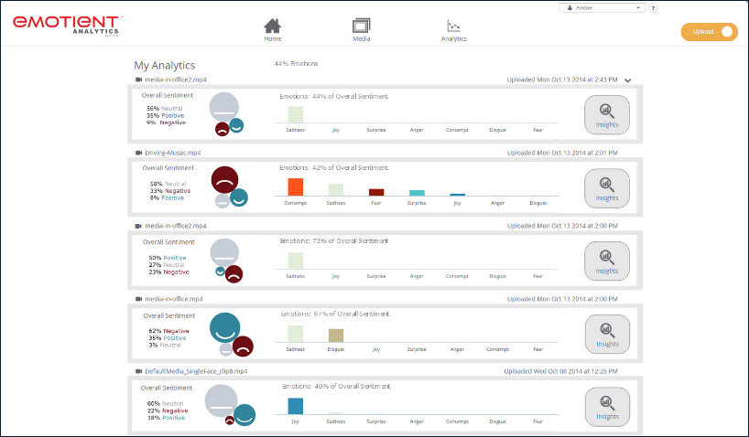Viewport: 749px width, 437px height.
Task: Click the orange Contempt bar in Driving-Musac chart
Action: coord(295,187)
